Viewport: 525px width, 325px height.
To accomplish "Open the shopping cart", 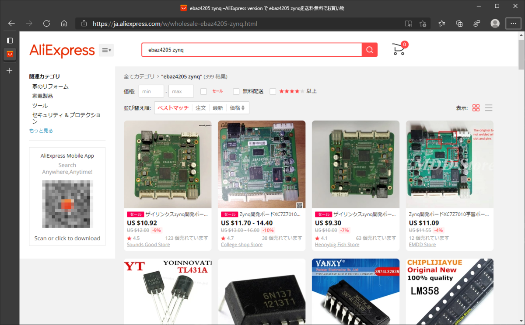I will 399,49.
